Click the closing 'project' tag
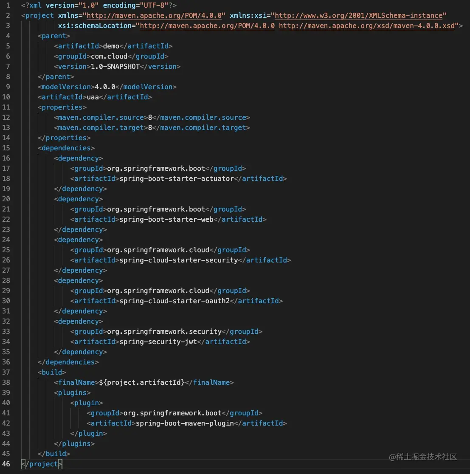The height and width of the screenshot is (474, 470). (x=42, y=464)
